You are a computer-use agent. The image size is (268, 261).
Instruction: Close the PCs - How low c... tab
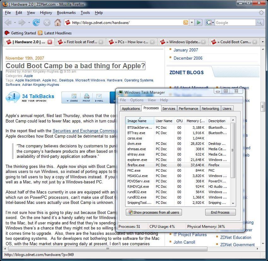(152, 42)
